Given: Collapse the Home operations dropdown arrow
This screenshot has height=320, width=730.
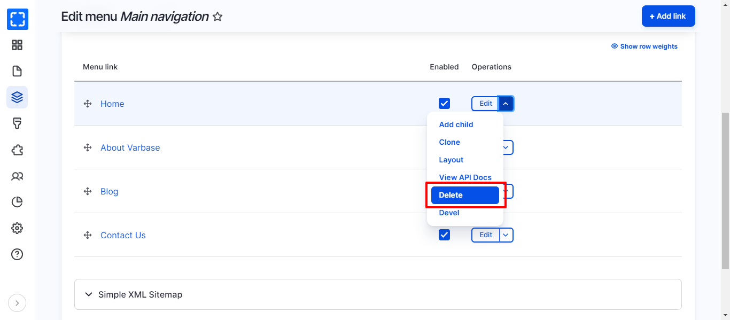Looking at the screenshot, I should (506, 104).
